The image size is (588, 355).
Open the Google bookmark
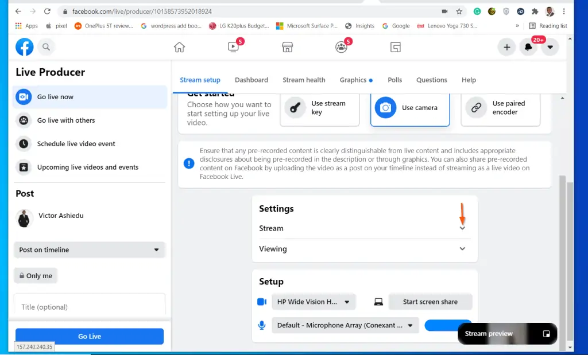396,26
